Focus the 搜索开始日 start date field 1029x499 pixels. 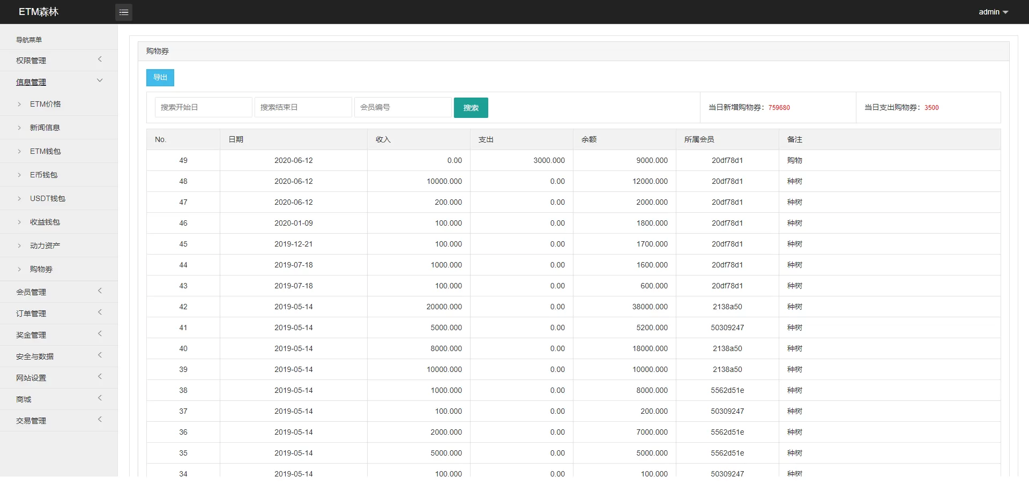click(x=203, y=107)
